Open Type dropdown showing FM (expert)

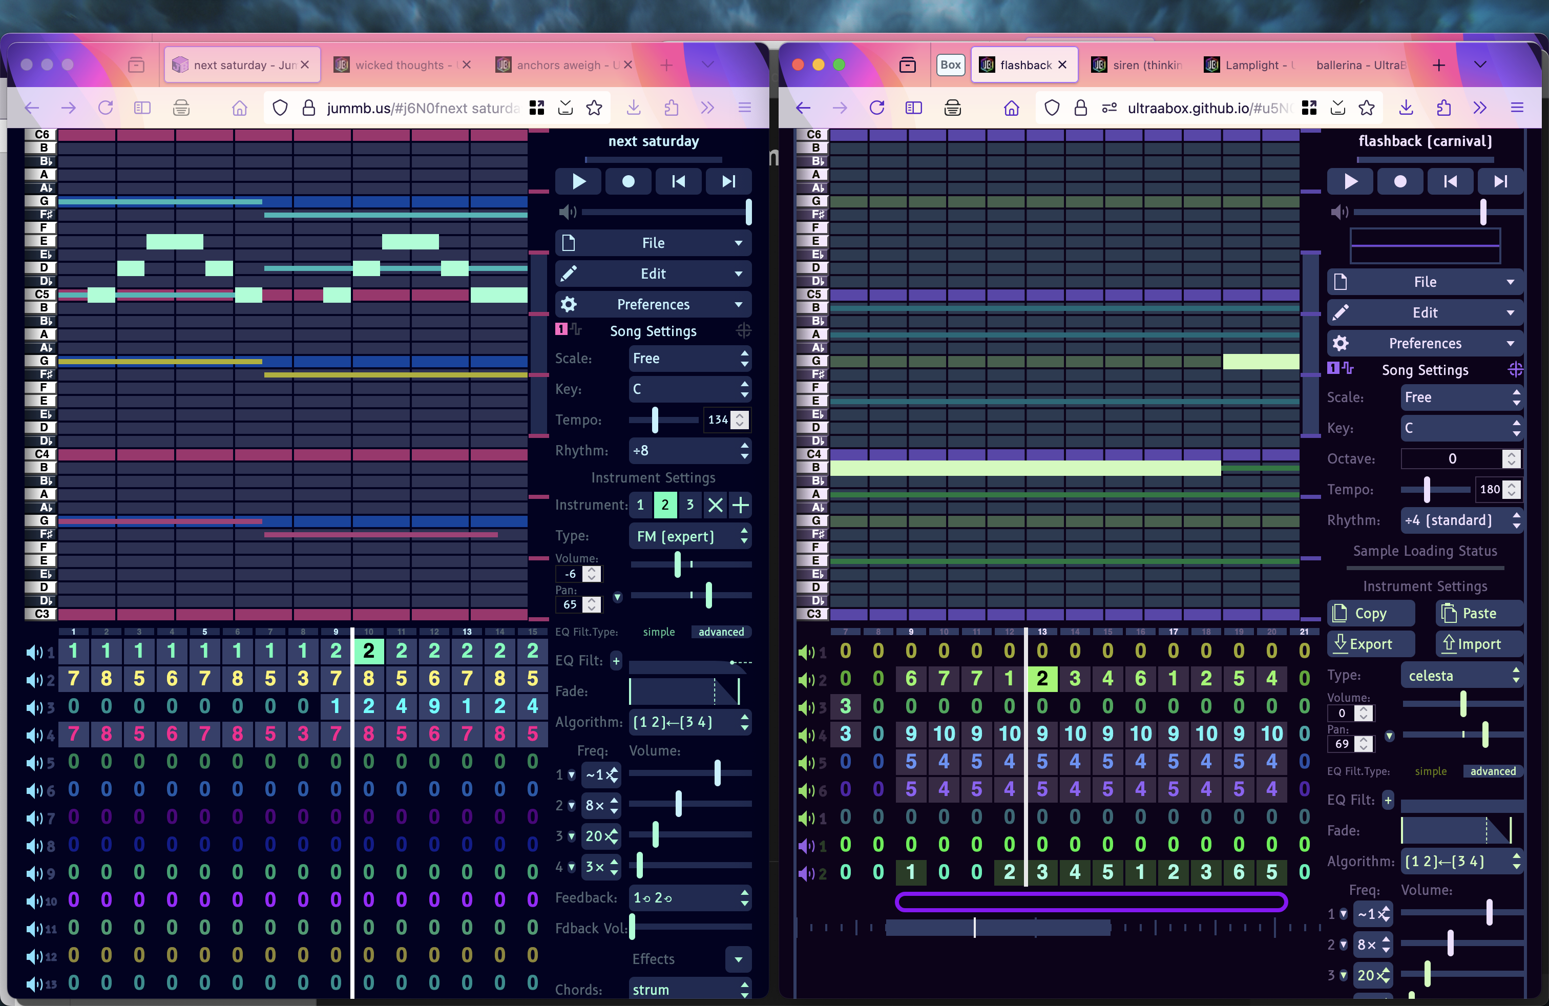click(x=690, y=536)
